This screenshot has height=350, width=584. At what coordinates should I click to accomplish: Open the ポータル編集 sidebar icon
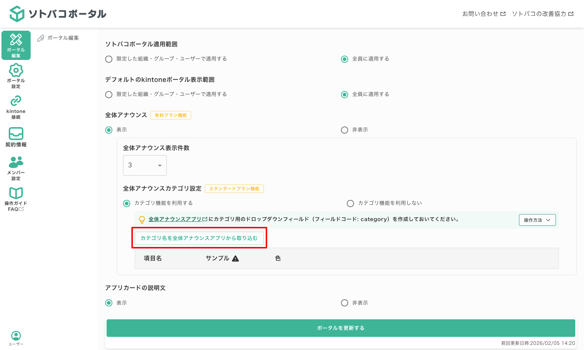tap(16, 45)
